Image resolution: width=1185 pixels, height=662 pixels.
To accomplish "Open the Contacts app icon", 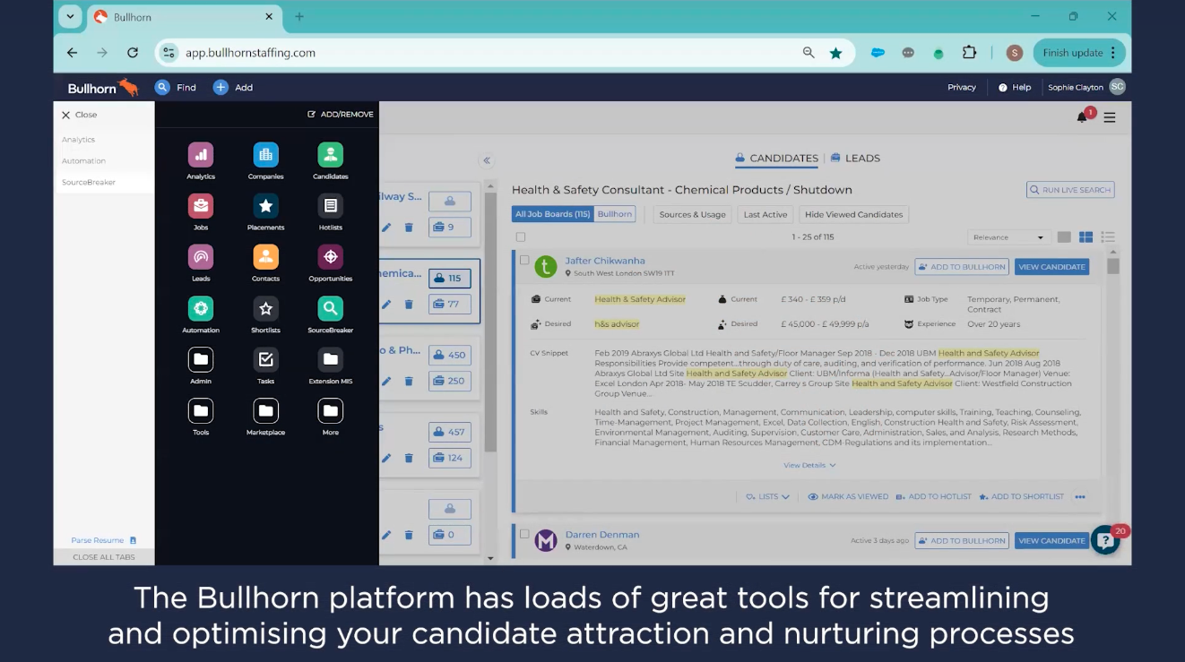I will (265, 257).
